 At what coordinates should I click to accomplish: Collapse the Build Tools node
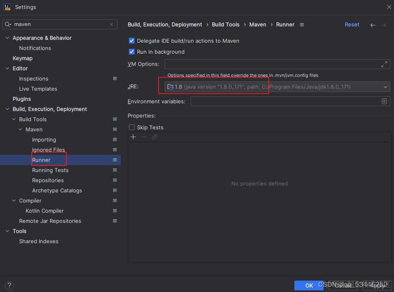pyautogui.click(x=14, y=120)
